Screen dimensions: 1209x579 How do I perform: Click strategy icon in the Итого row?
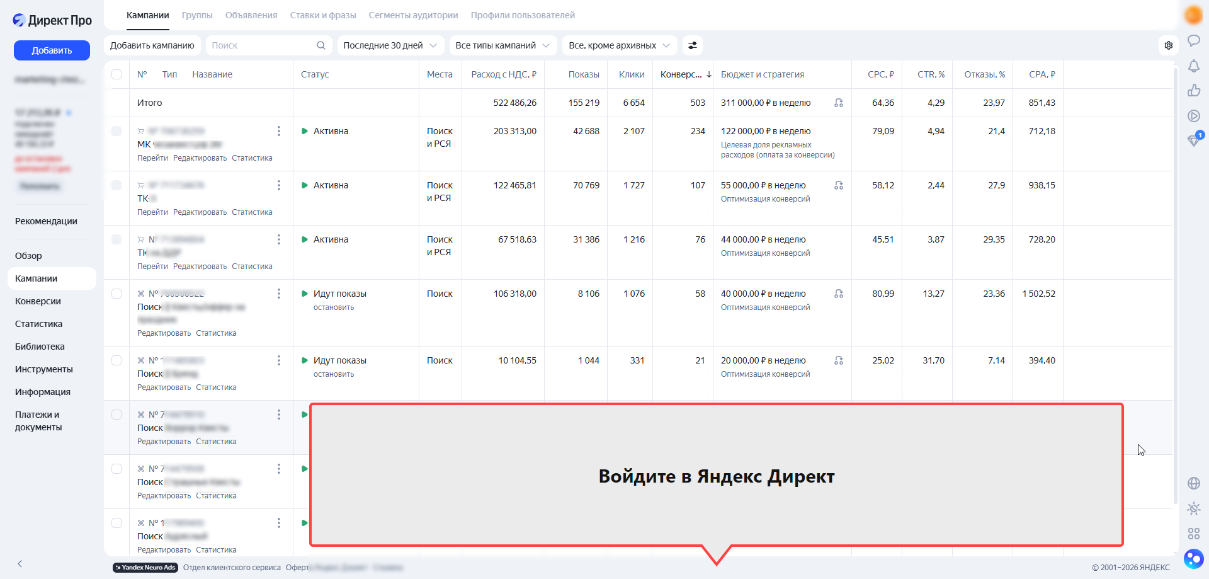tap(839, 103)
